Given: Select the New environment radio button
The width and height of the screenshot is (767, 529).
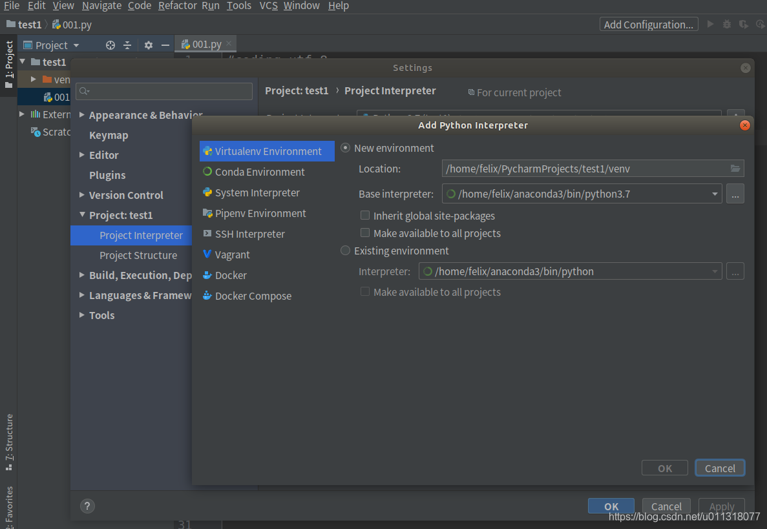Looking at the screenshot, I should coord(345,148).
